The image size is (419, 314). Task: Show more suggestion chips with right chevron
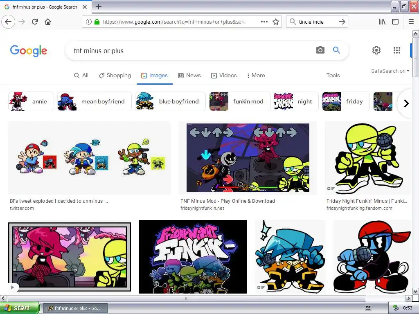[x=406, y=103]
